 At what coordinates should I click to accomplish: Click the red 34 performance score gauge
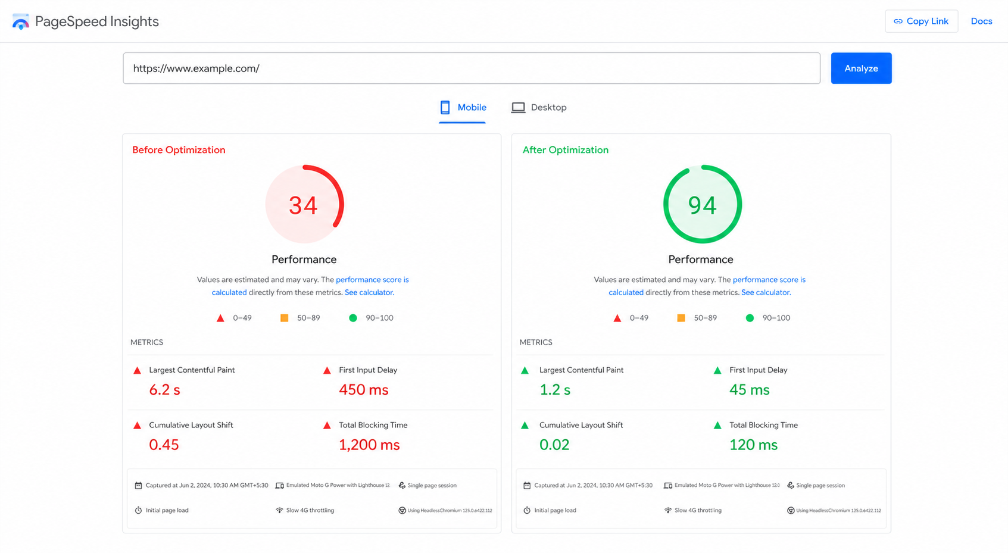tap(304, 204)
